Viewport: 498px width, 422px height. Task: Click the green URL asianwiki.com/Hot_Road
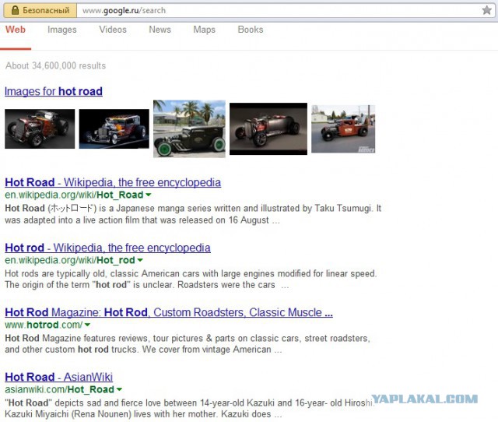click(59, 389)
